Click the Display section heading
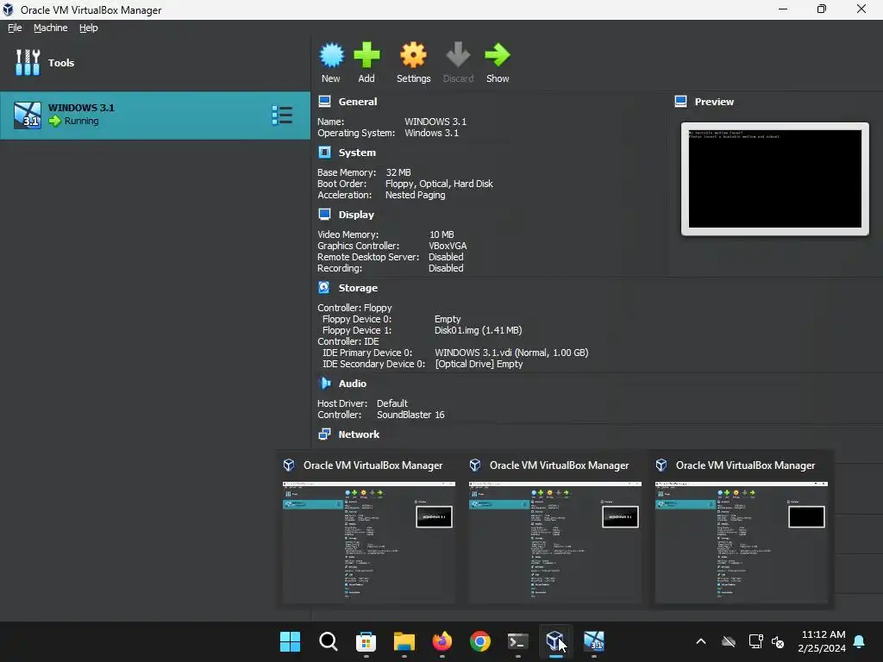Image resolution: width=883 pixels, height=662 pixels. 356,215
